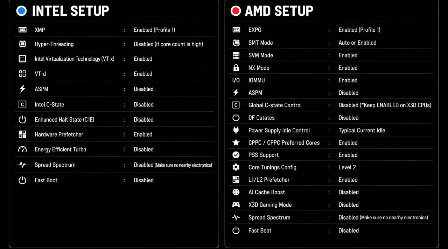Click the Enabled (Profile 1) value for EXPO
Viewport: 448px width, 249px height.
[x=359, y=30]
